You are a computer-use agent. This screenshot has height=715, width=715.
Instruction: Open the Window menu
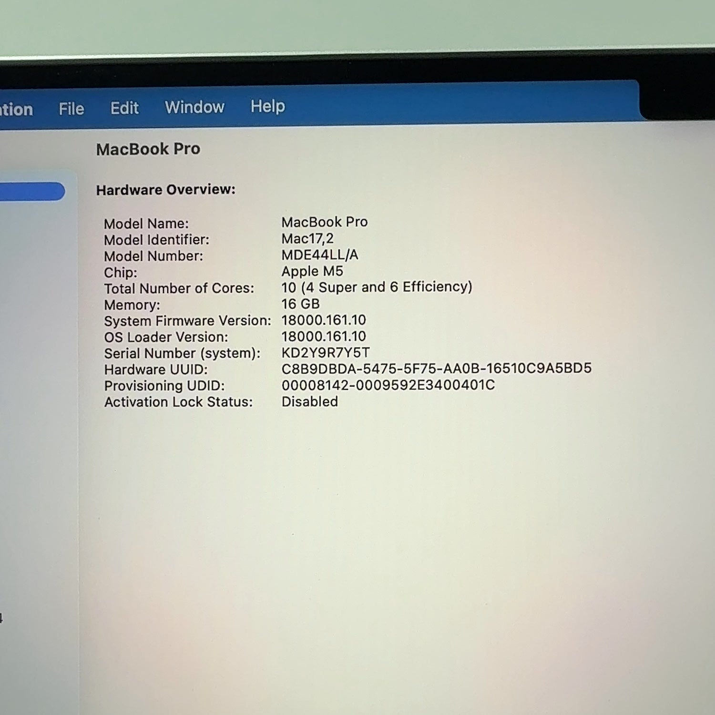click(x=194, y=107)
